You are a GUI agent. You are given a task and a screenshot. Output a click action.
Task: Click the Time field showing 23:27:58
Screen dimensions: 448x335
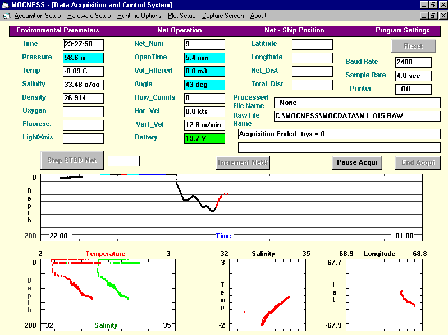tap(83, 44)
